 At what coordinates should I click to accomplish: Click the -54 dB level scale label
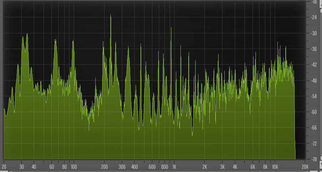(x=314, y=96)
